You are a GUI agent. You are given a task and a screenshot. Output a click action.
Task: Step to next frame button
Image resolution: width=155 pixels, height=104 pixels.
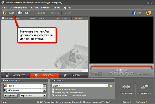point(132,74)
